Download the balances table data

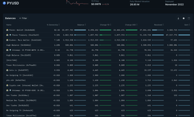click(178, 18)
